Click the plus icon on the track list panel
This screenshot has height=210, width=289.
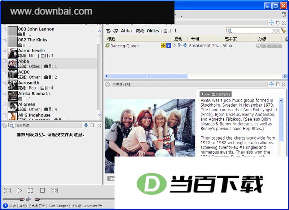click(272, 22)
